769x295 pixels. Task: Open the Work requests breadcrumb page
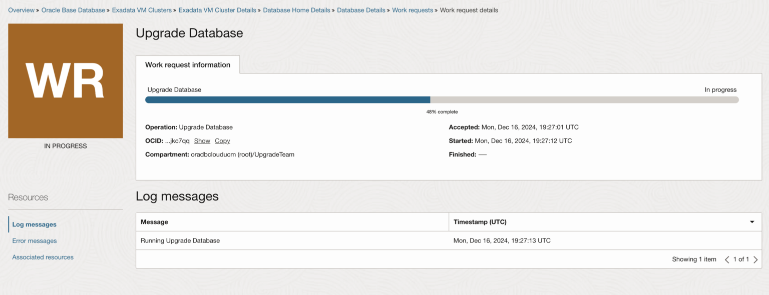click(412, 10)
